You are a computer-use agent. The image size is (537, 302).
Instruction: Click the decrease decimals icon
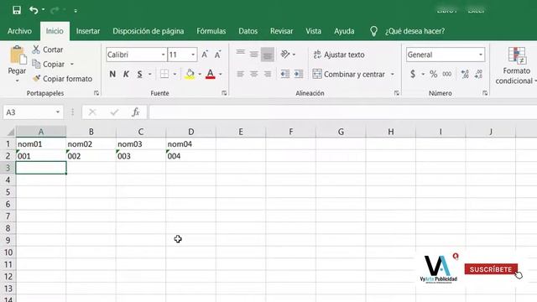point(478,74)
